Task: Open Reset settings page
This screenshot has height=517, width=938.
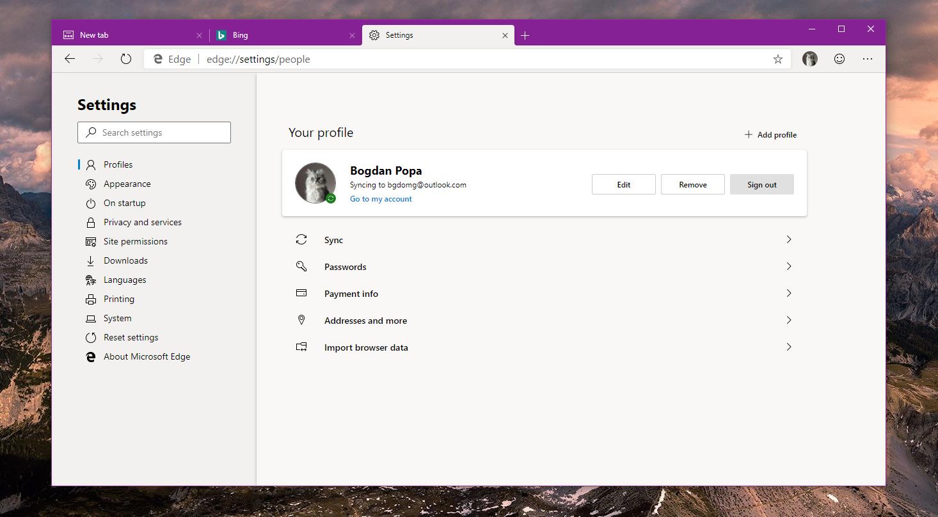Action: point(131,337)
